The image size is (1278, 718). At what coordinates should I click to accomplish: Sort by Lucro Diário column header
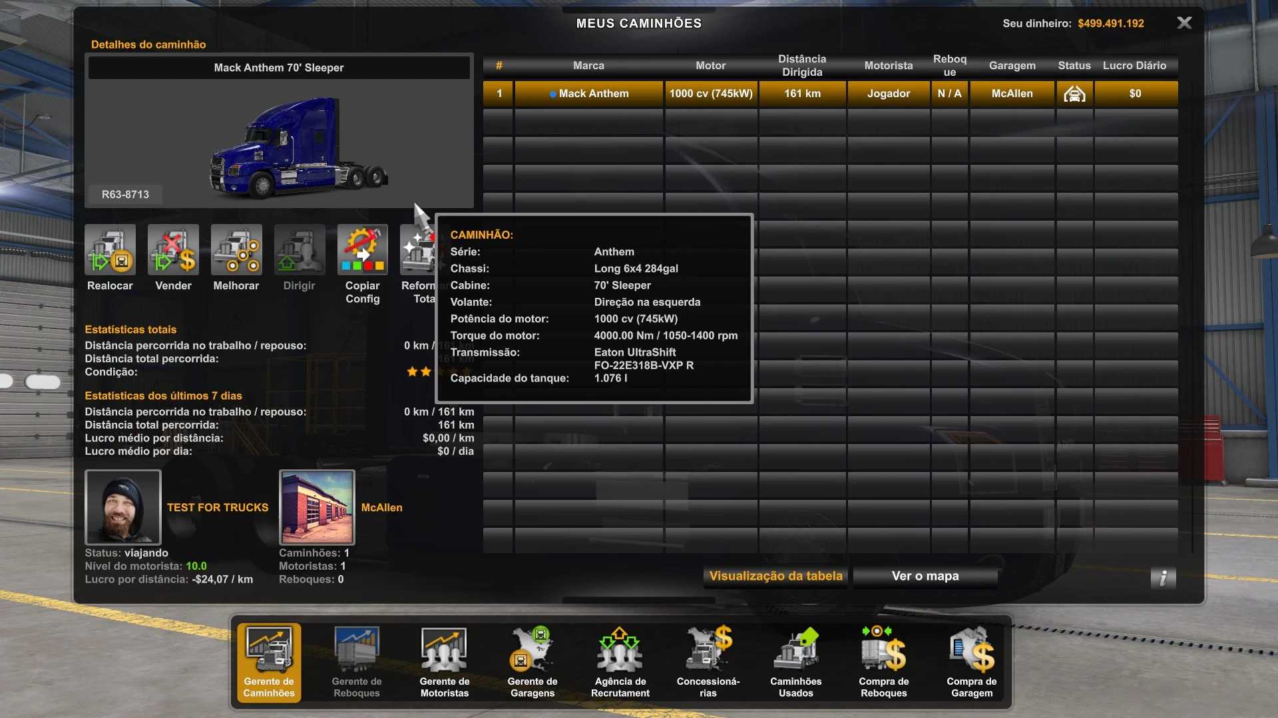point(1134,65)
